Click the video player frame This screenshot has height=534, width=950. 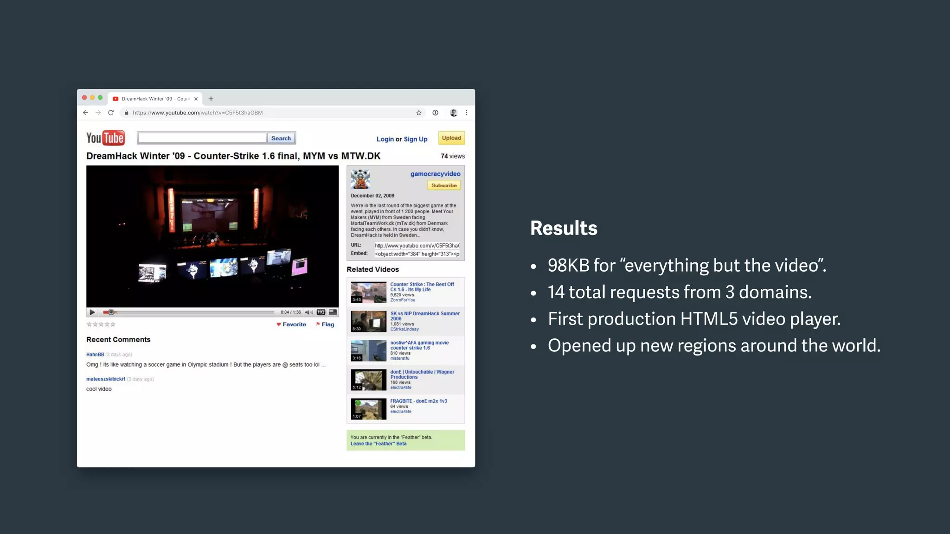212,236
